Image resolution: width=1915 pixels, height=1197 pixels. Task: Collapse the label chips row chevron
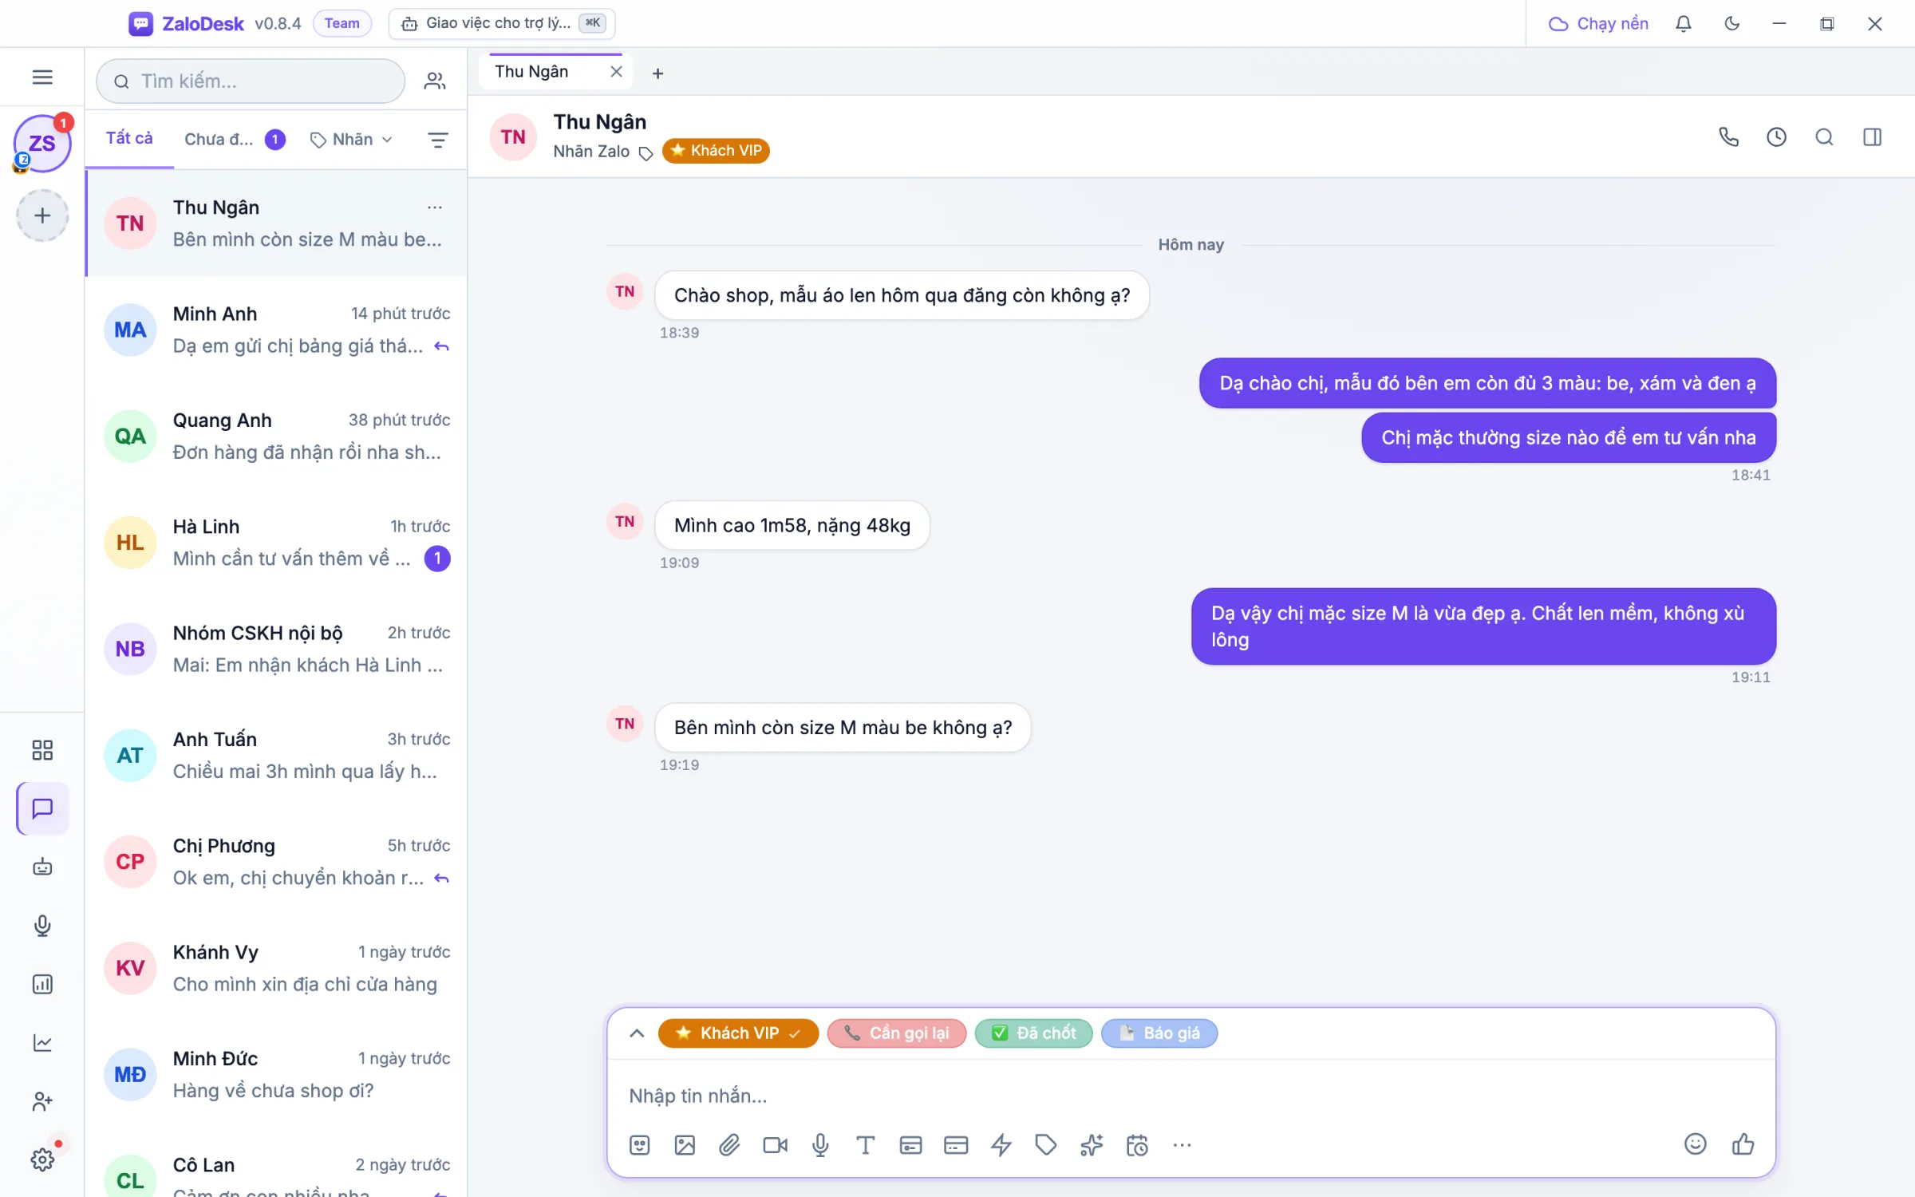tap(636, 1033)
